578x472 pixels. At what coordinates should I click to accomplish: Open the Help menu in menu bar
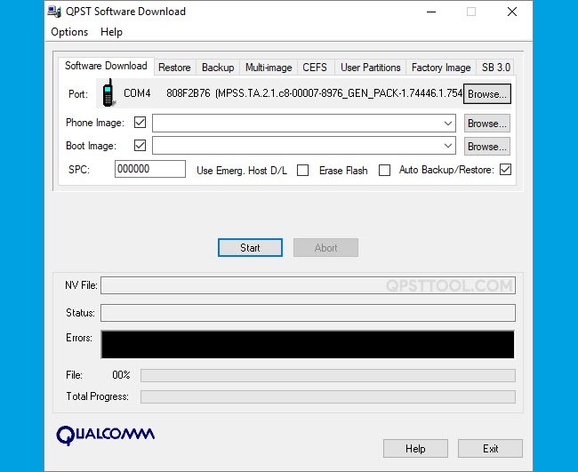111,32
